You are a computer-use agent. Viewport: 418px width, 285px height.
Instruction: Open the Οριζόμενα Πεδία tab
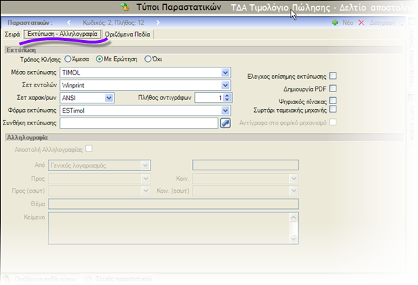(127, 34)
